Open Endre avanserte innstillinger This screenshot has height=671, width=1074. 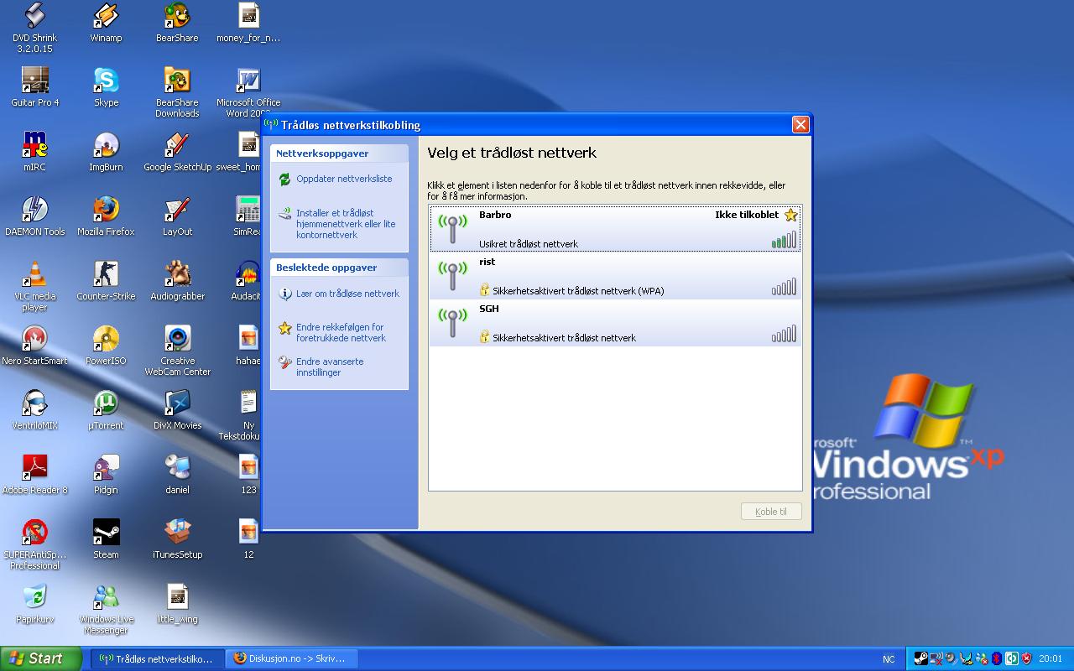[x=321, y=367]
